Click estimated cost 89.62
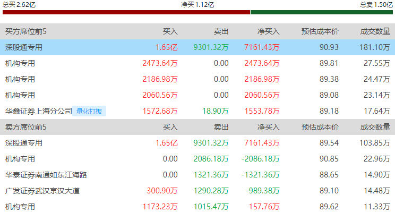Image resolution: width=395 pixels, height=212 pixels. coord(329,207)
